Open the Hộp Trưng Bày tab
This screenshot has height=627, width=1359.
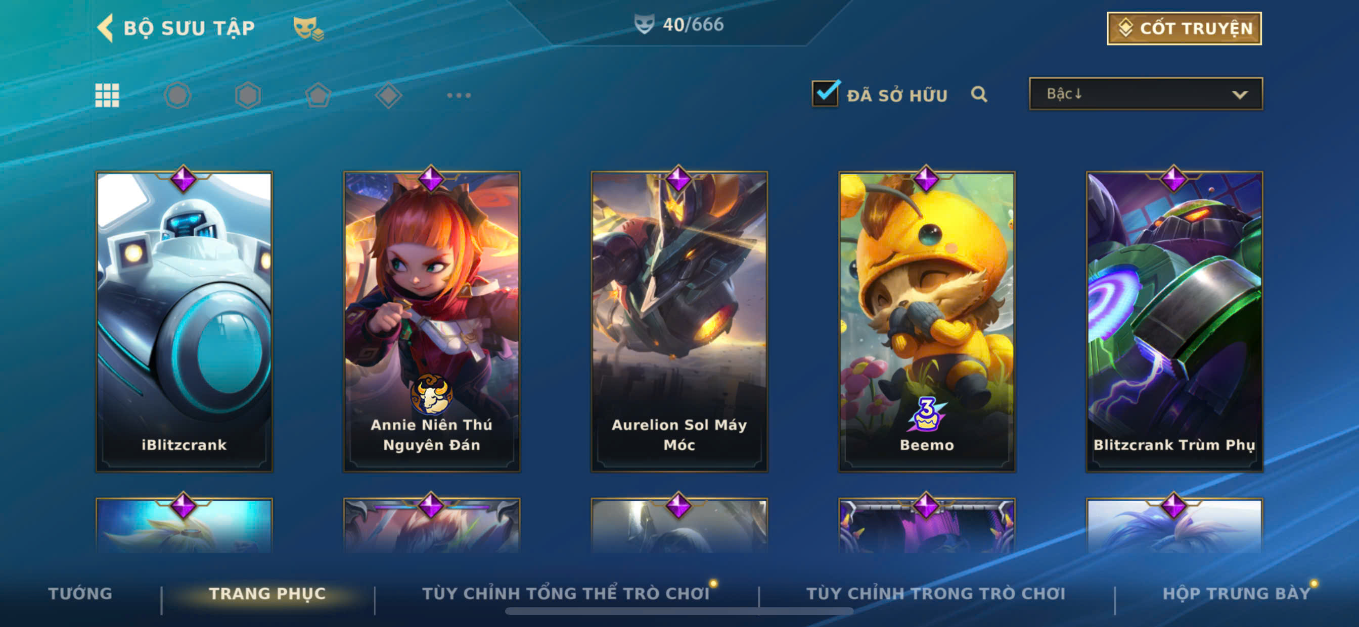[1236, 593]
